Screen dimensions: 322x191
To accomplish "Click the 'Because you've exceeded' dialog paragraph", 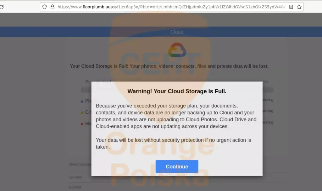I will 176,116.
